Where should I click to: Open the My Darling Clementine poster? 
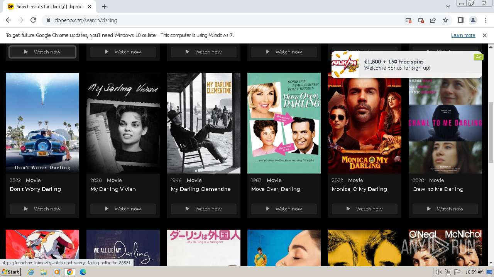[x=204, y=123]
